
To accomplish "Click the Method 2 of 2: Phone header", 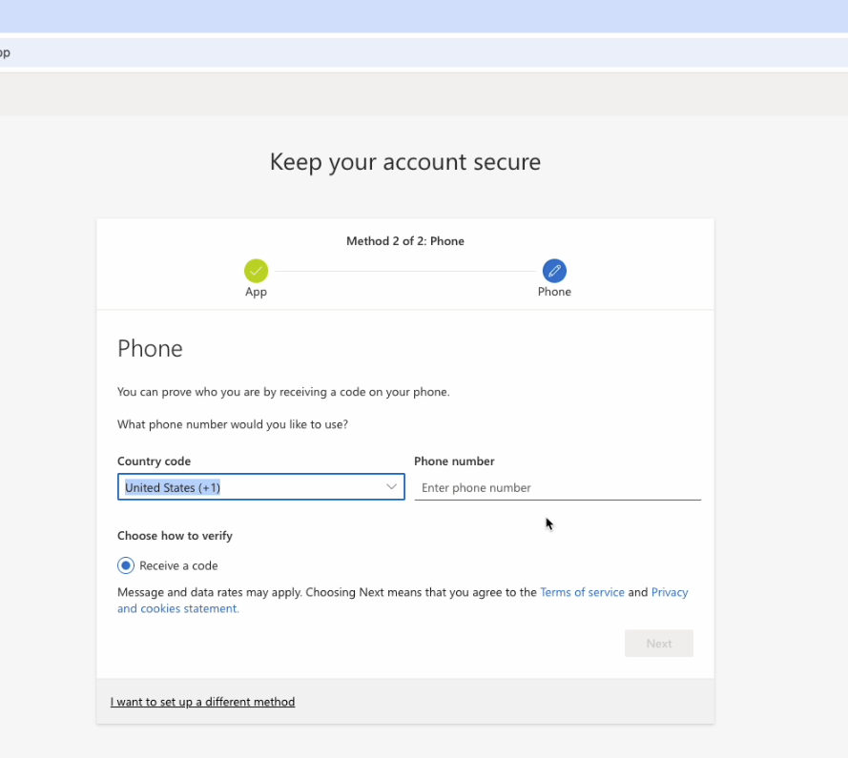I will [404, 240].
